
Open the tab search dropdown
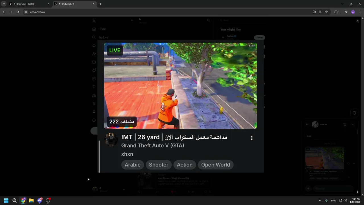(x=4, y=4)
